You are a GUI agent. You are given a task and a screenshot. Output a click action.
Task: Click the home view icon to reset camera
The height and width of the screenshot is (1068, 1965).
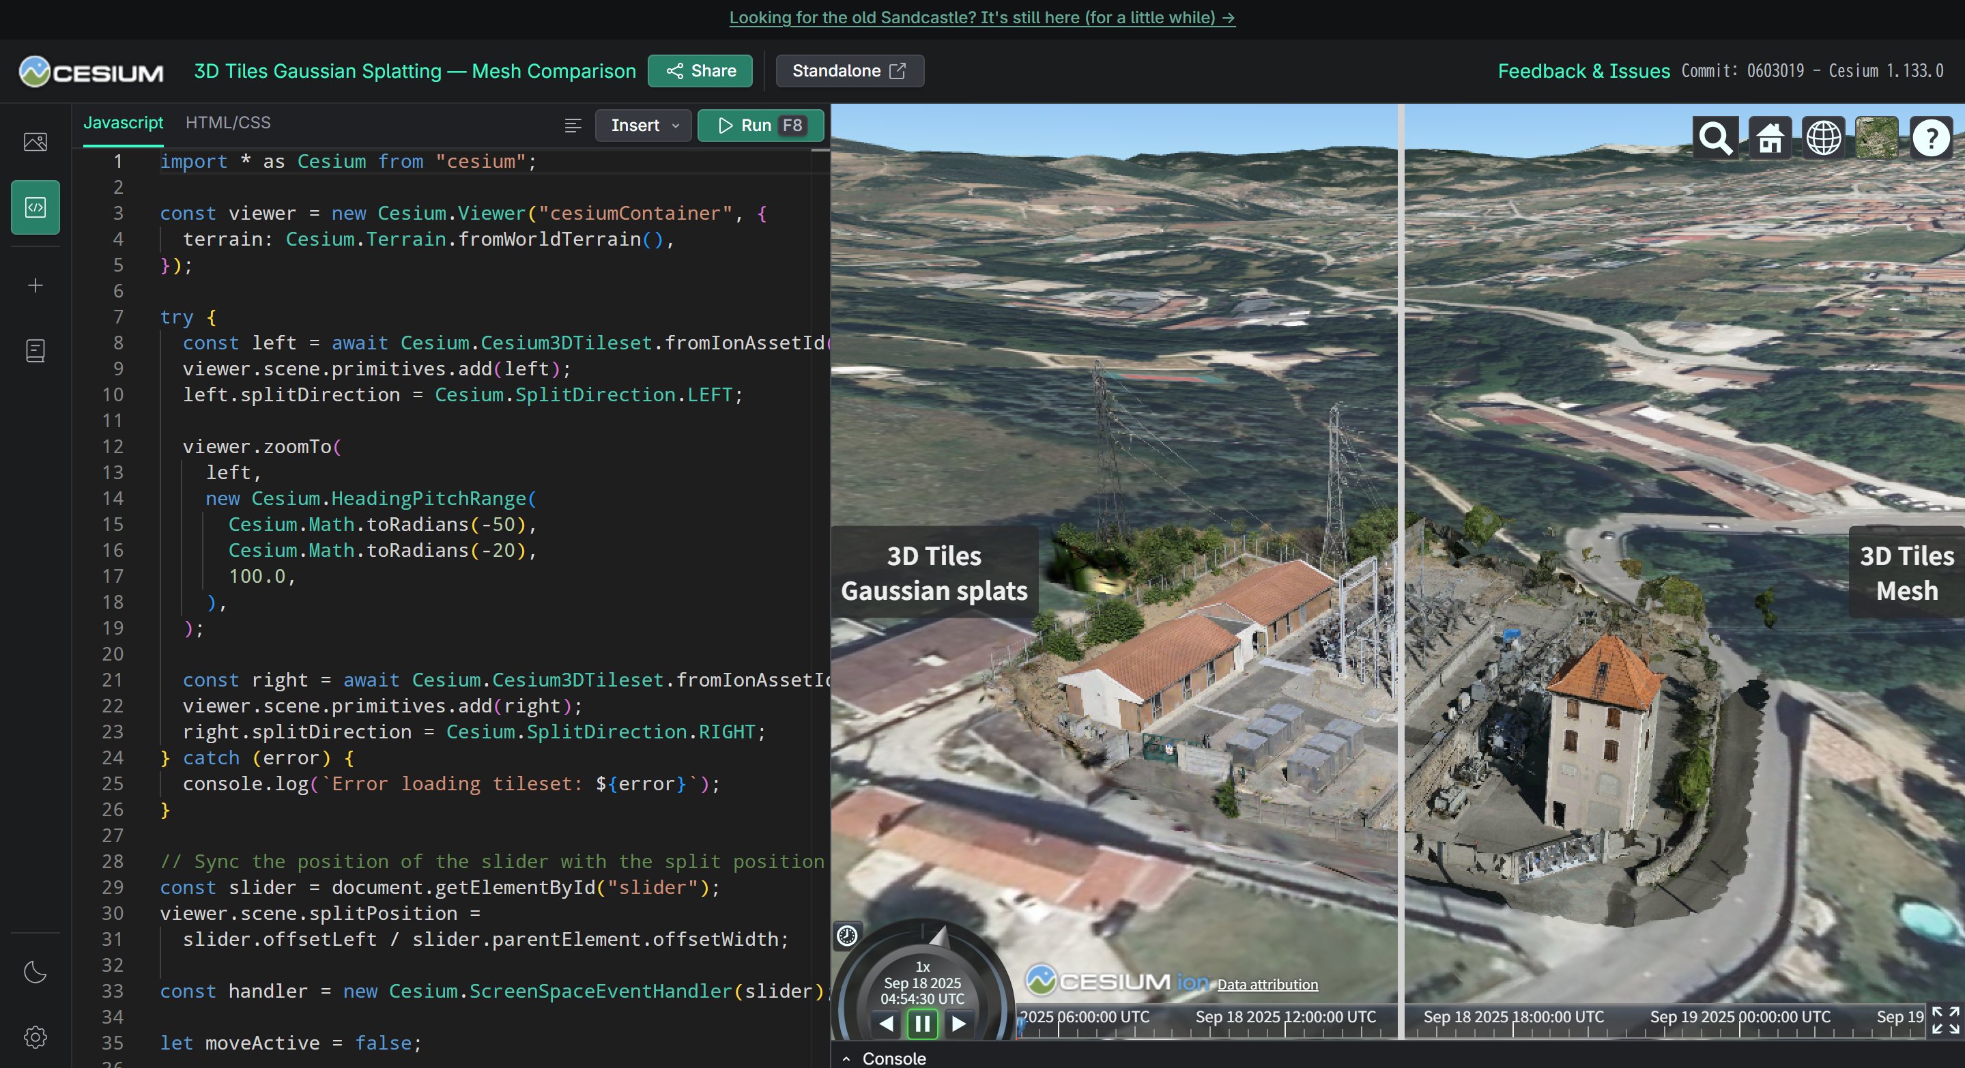(x=1769, y=138)
